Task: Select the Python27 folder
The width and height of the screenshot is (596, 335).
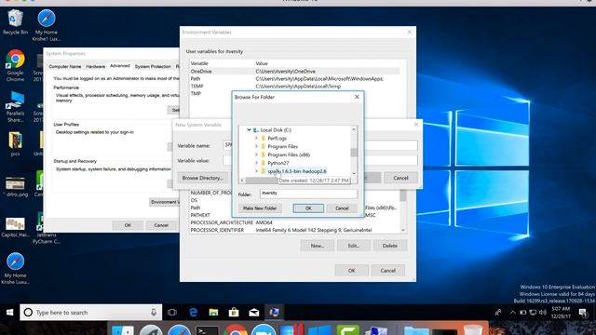Action: [x=278, y=163]
